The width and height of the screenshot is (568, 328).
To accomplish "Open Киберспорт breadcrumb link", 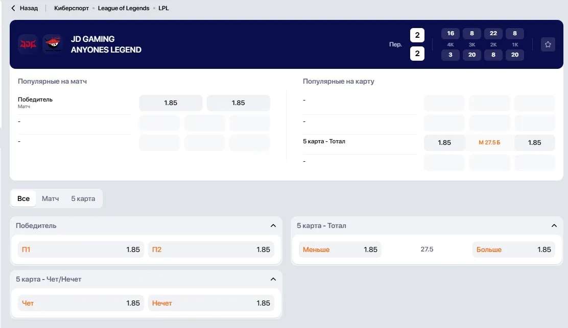I will (x=72, y=8).
